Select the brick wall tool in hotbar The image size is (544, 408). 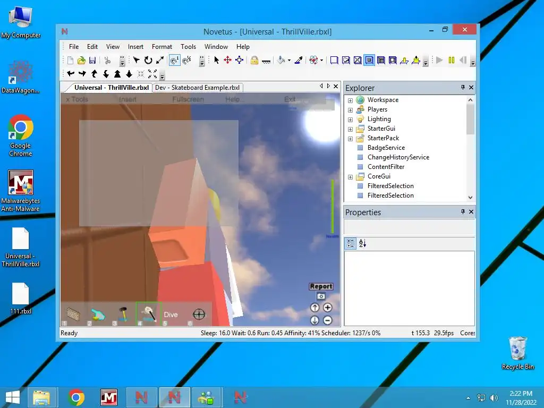point(73,314)
